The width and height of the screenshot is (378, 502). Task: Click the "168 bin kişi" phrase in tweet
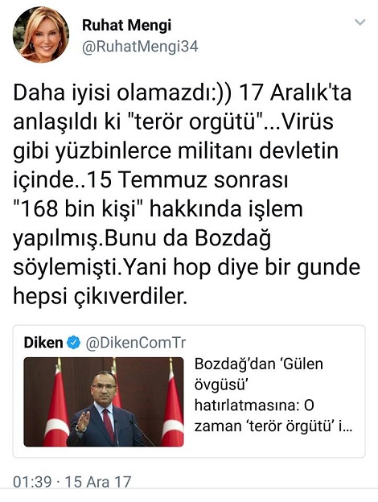tap(77, 208)
